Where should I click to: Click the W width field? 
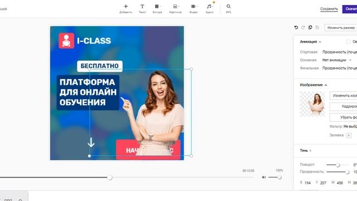(x=340, y=183)
